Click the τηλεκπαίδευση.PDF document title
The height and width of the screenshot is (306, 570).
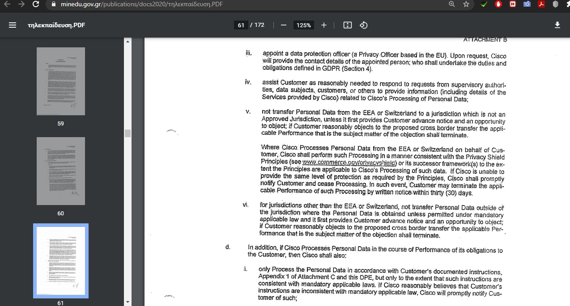click(x=56, y=25)
